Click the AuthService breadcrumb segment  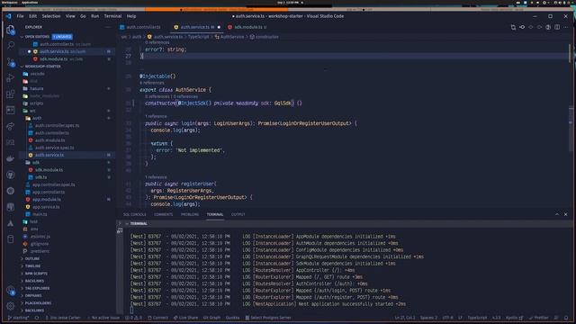(x=229, y=37)
